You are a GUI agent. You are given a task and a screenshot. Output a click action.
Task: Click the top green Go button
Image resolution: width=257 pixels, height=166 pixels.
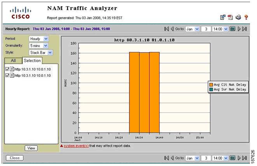[233, 29]
